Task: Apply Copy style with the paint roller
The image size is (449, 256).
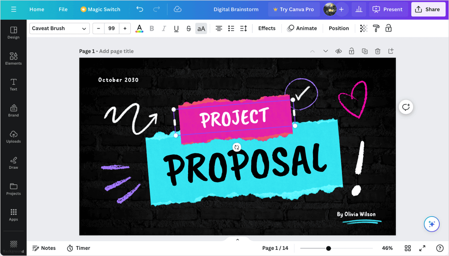Action: [375, 28]
